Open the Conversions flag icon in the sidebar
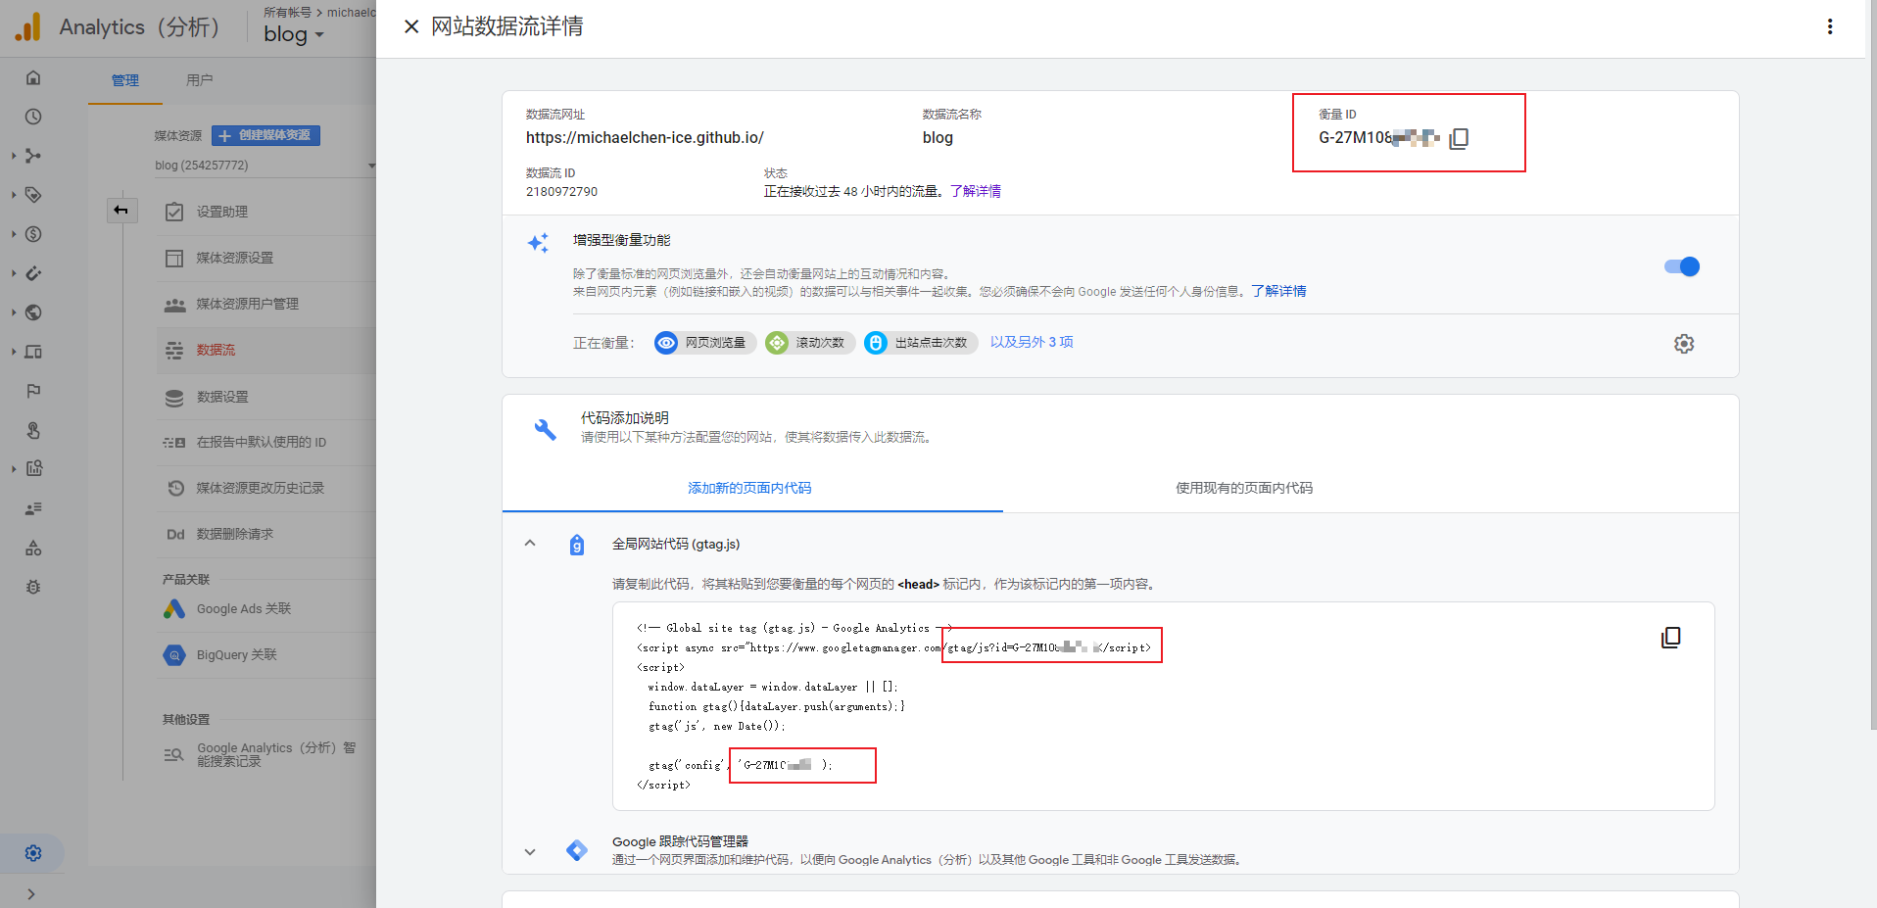Viewport: 1877px width, 908px height. (33, 391)
